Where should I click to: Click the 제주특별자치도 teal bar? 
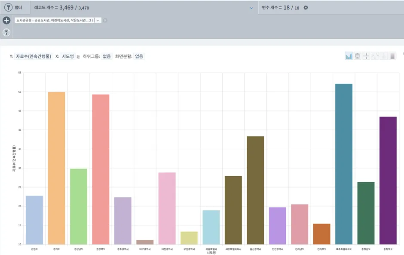(344, 164)
